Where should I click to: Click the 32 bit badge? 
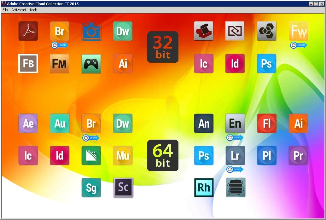pyautogui.click(x=163, y=47)
